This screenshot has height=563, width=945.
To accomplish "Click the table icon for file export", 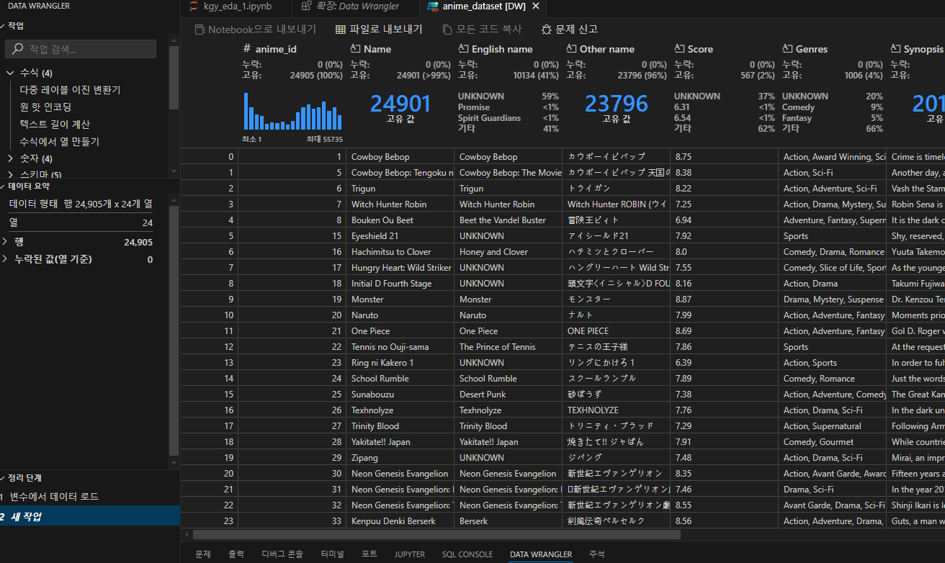I will pyautogui.click(x=341, y=30).
